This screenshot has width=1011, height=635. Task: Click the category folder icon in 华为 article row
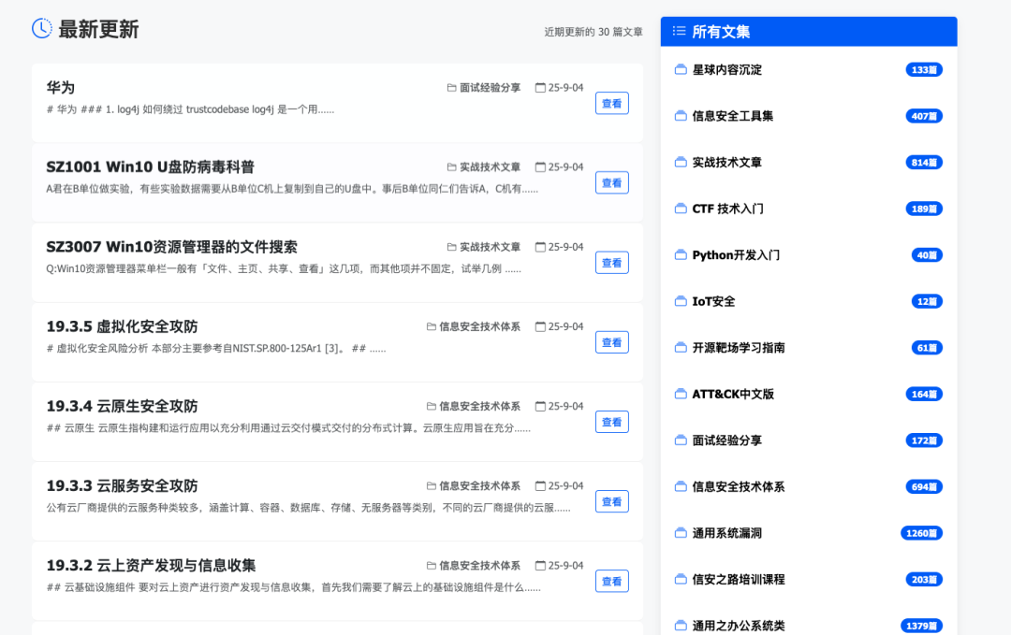451,88
